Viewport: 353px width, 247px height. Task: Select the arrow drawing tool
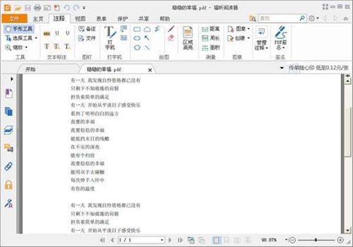[x=147, y=38]
